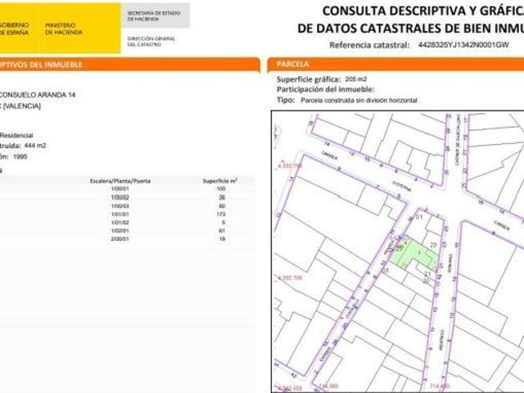The width and height of the screenshot is (524, 393).
Task: Click the 'Residencial' use value
Action: (x=16, y=135)
